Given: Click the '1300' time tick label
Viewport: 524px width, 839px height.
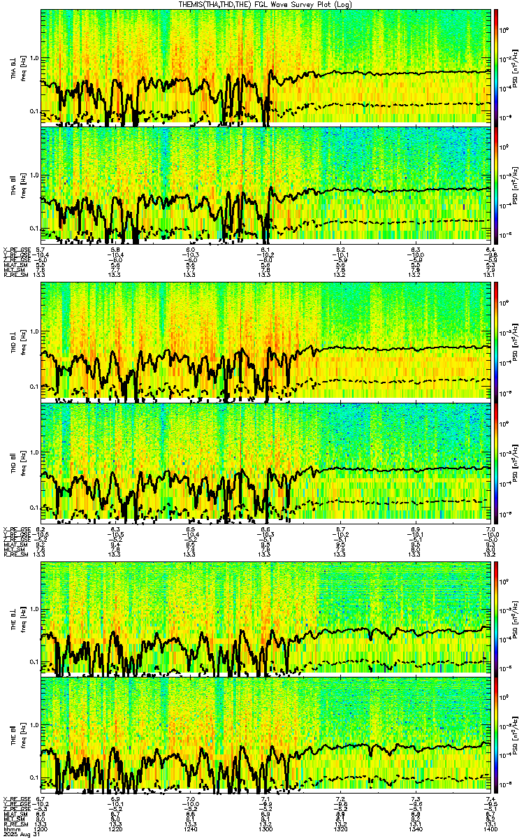Looking at the screenshot, I should click(x=265, y=830).
